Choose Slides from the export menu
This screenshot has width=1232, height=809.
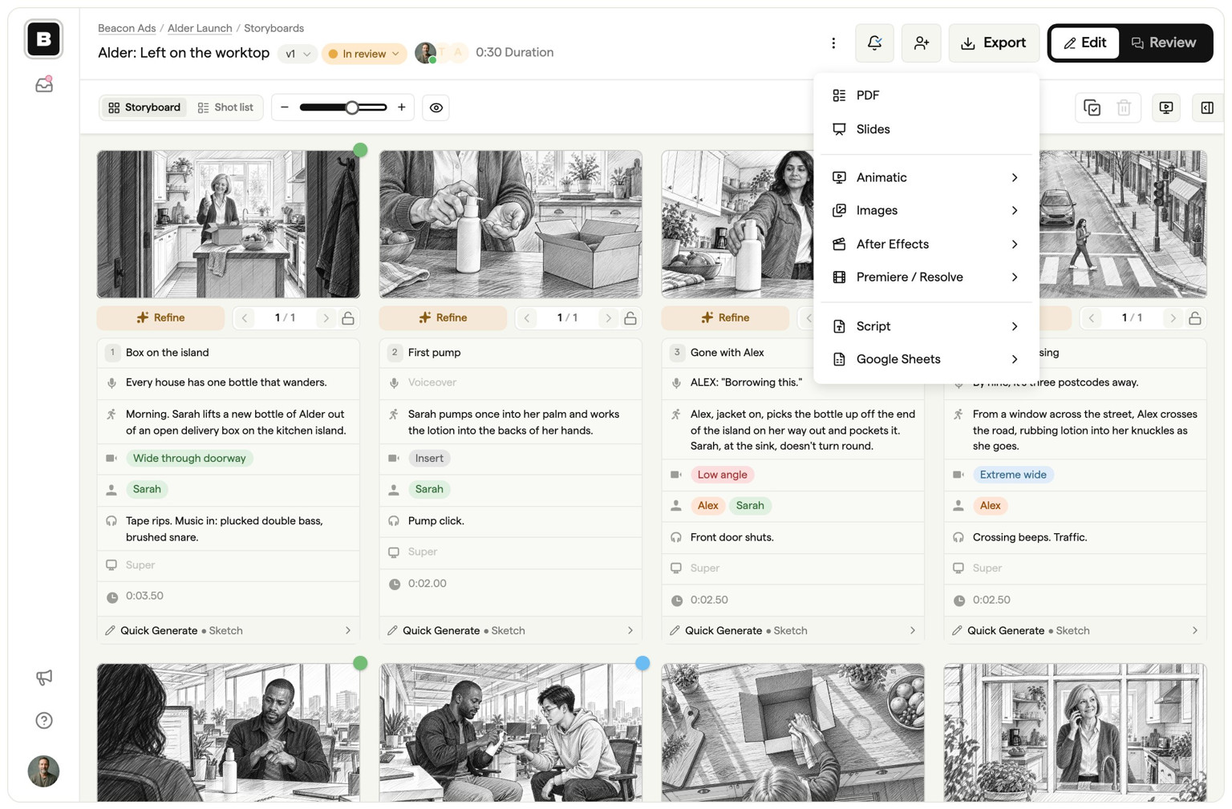[926, 129]
